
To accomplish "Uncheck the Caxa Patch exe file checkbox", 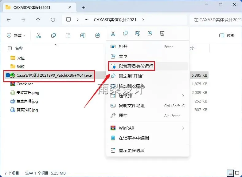I will click(8, 75).
